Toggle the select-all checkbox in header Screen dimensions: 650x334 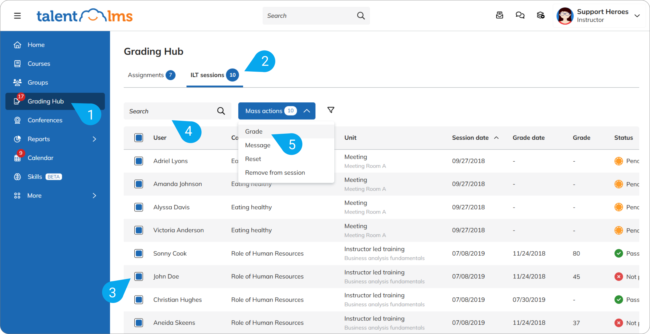coord(139,138)
